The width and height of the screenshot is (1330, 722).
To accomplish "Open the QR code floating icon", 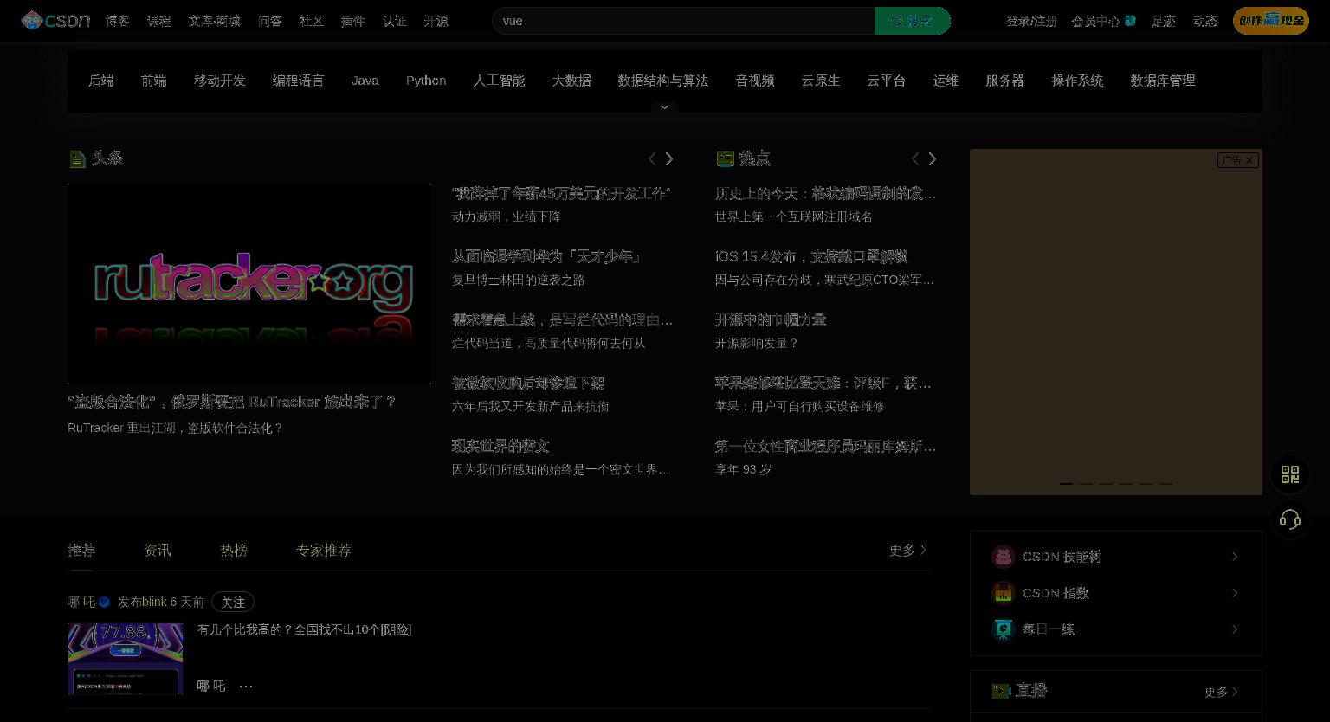I will (1290, 474).
